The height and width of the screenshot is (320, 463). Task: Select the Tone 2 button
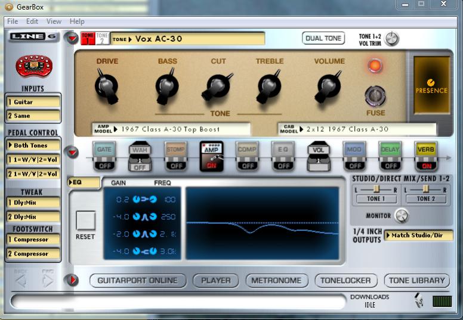tap(102, 39)
